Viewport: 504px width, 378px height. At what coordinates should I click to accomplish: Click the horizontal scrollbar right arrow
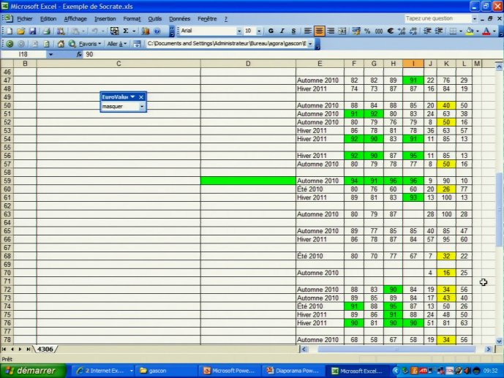click(488, 349)
